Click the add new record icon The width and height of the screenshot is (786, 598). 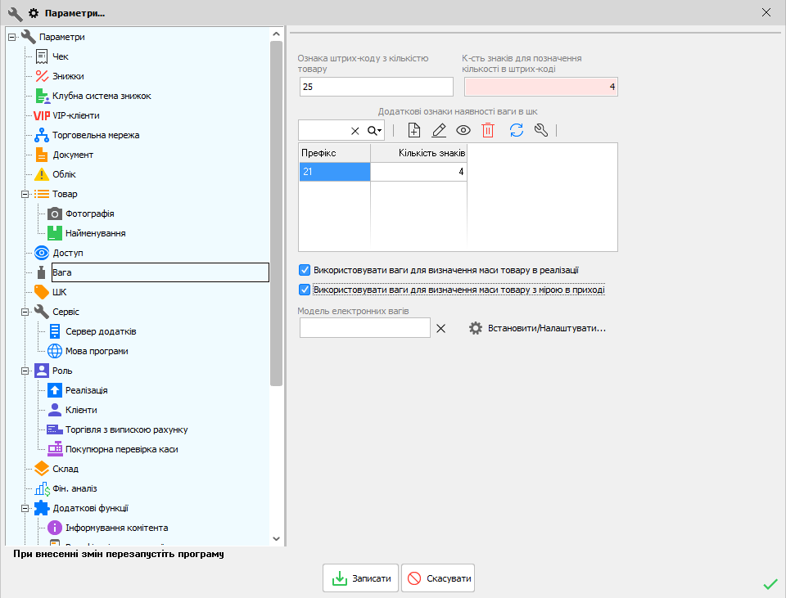pos(414,130)
